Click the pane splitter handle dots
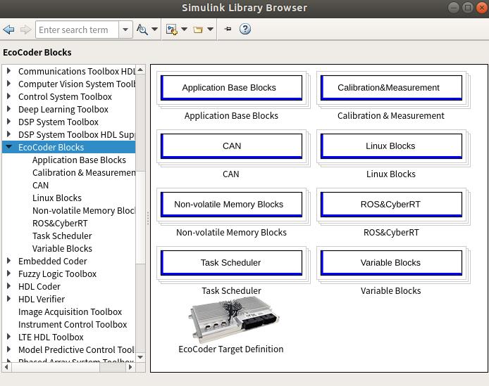The image size is (489, 386). click(148, 218)
